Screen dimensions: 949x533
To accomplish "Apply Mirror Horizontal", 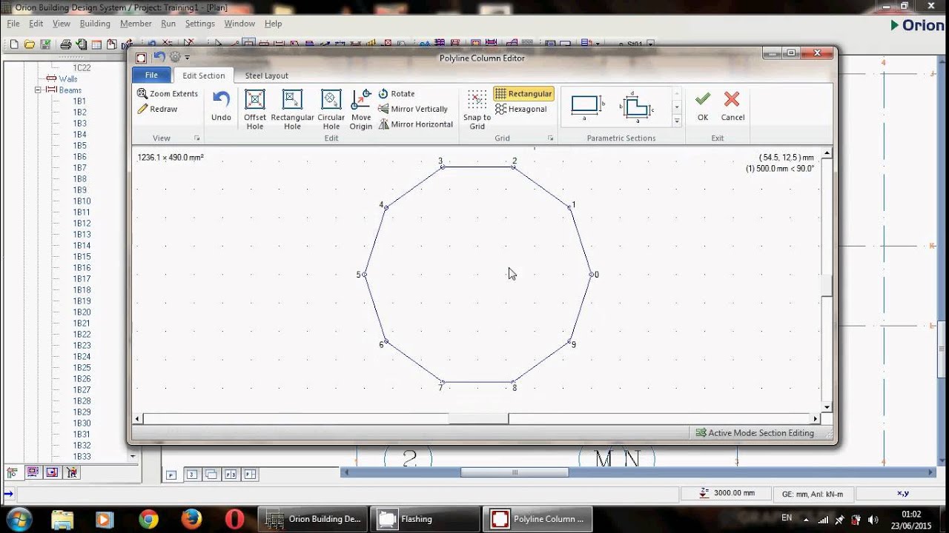I will point(415,124).
